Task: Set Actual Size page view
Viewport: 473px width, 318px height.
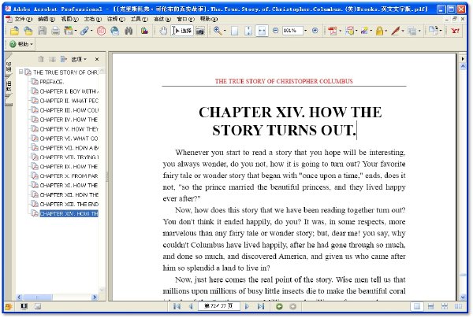Action: [x=235, y=31]
